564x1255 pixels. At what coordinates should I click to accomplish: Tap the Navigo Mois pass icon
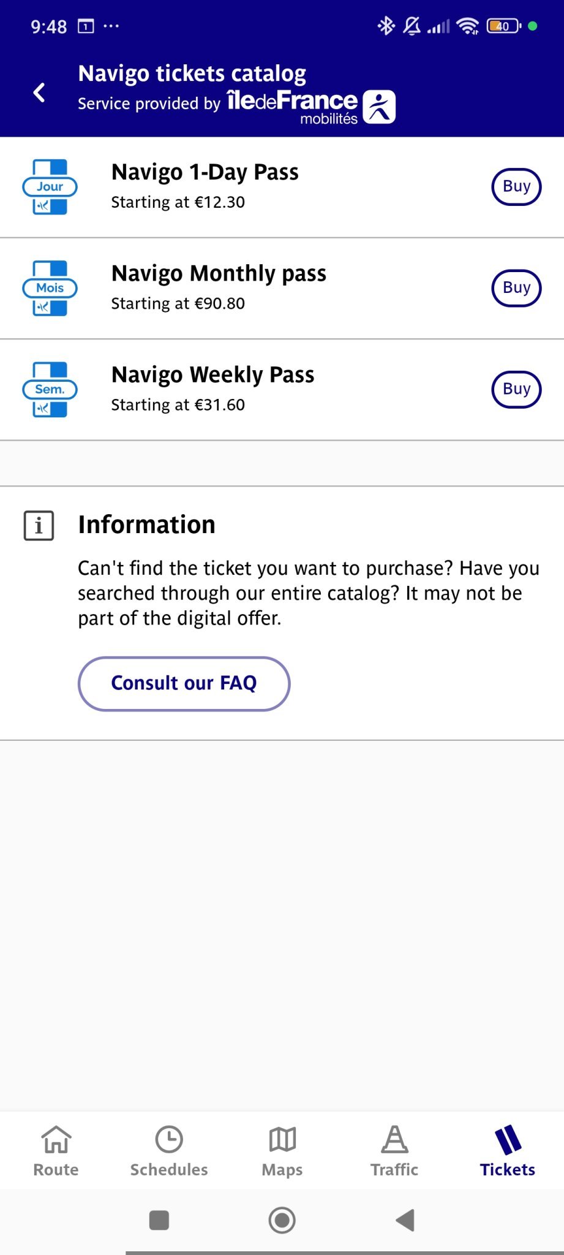point(50,288)
